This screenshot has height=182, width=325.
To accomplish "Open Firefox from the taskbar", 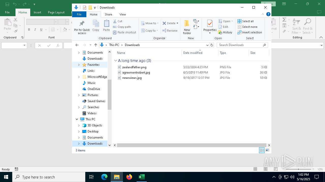I will pos(129,177).
